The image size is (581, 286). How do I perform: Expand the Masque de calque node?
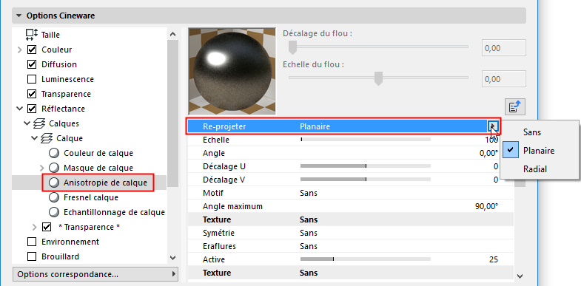tap(42, 168)
